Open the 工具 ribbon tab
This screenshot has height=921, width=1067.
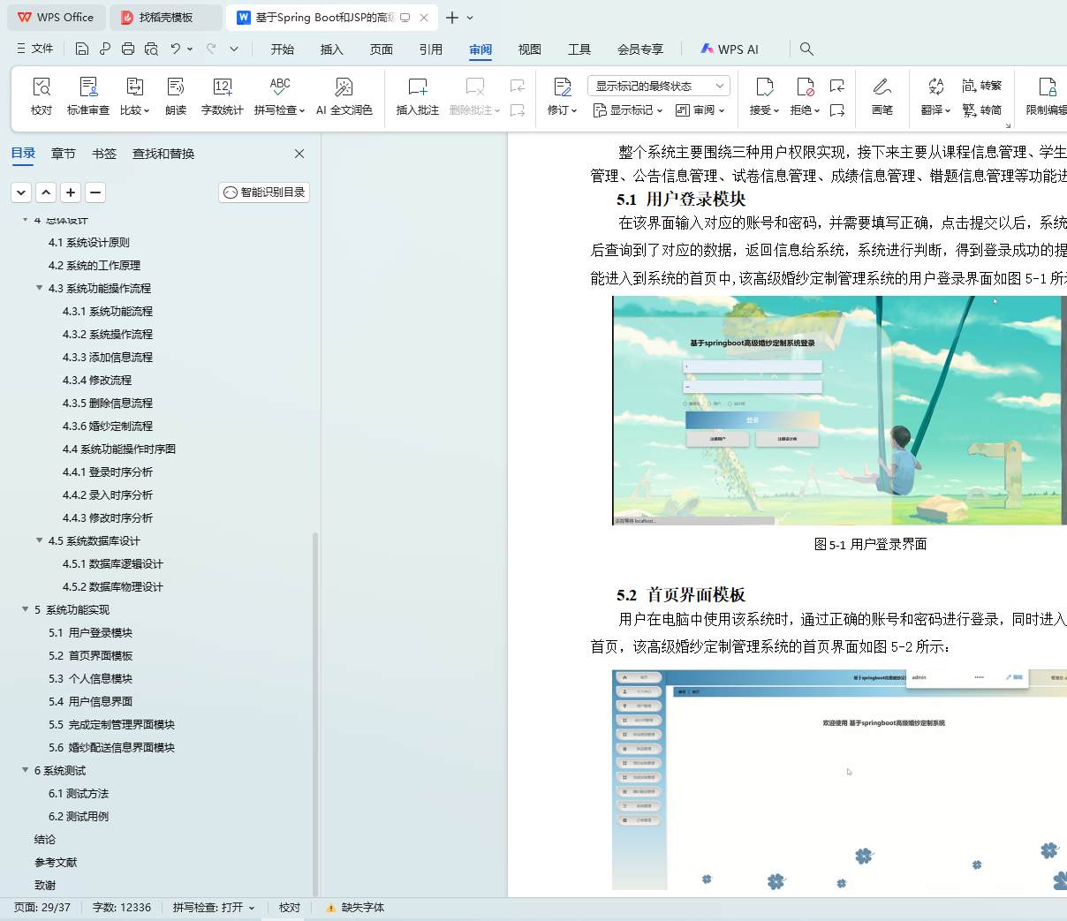[579, 49]
